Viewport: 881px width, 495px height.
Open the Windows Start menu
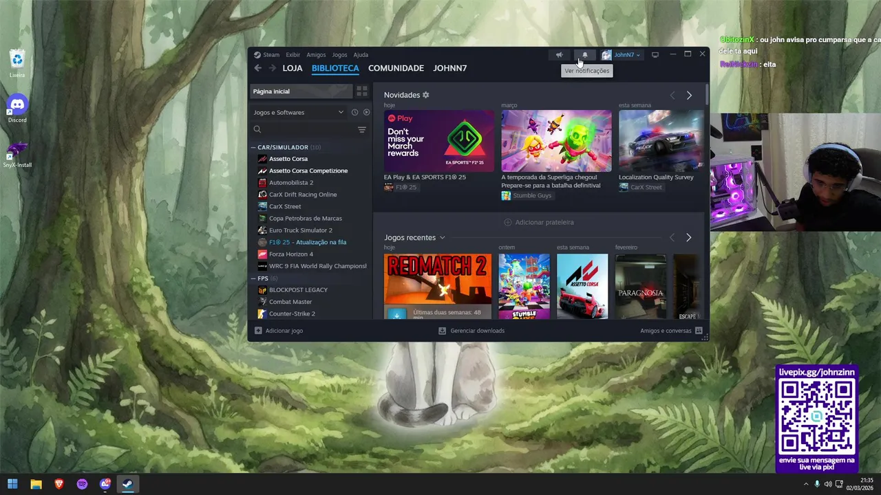pos(12,484)
